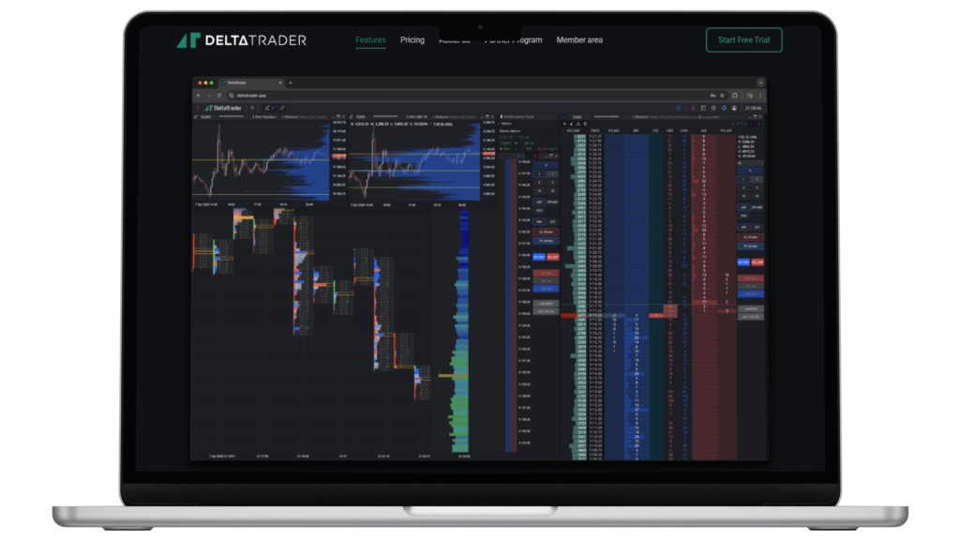Click the DeltaTrader app logo in the toolbar
960x540 pixels.
point(223,109)
